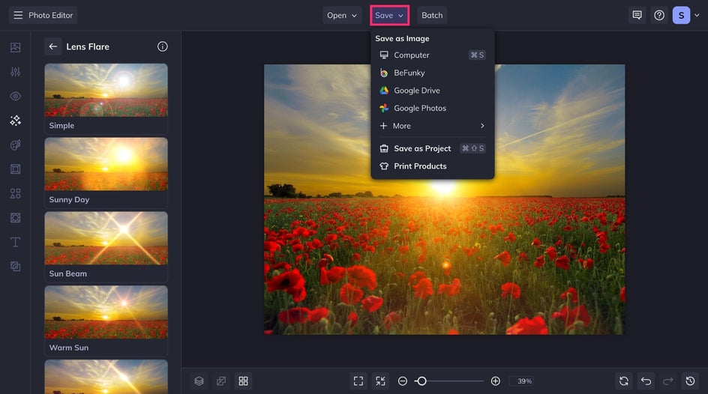Open the Help question mark icon
This screenshot has height=394, width=708.
pyautogui.click(x=659, y=15)
